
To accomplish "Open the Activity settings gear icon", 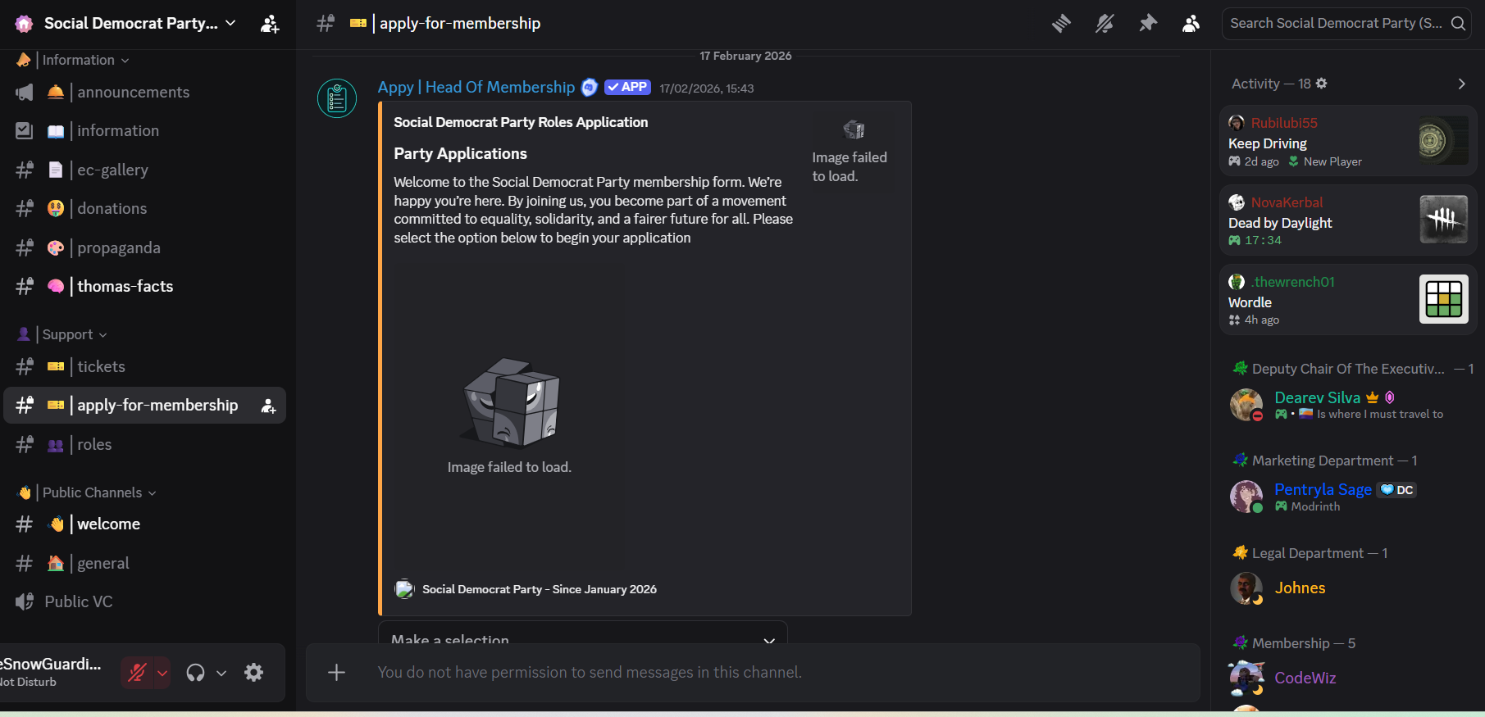I will [1322, 84].
